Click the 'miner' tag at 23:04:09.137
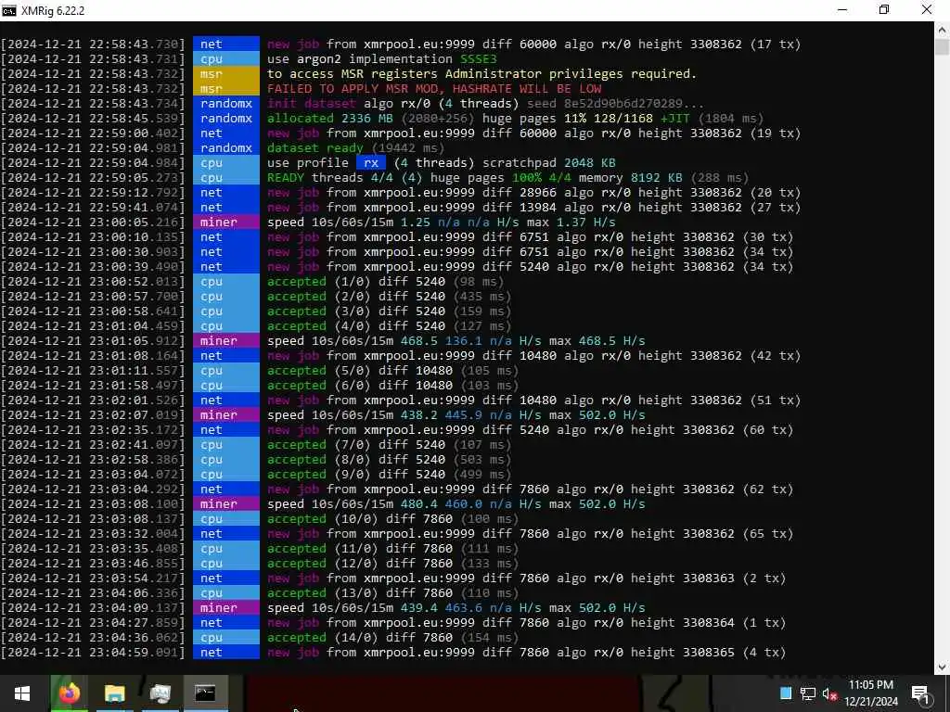This screenshot has width=950, height=712. coord(226,608)
